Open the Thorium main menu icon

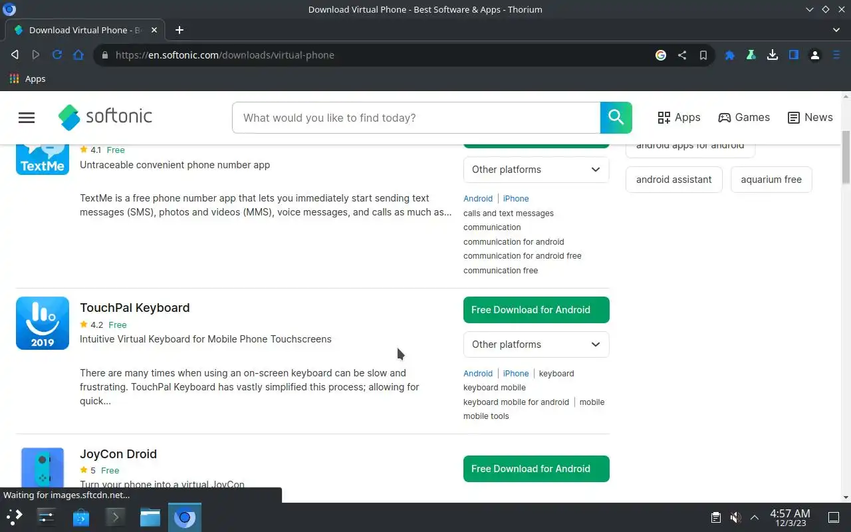(x=836, y=55)
